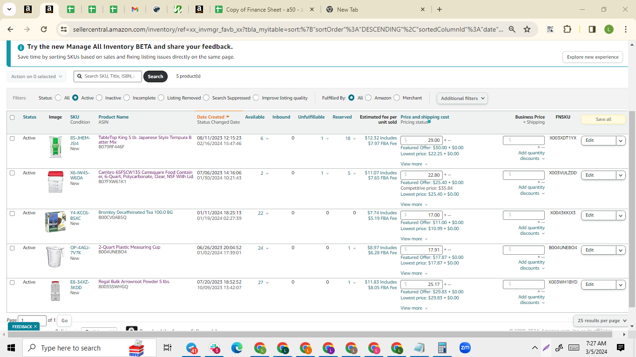Expand Reserved quantity 18 for Tempura Batter Mix
This screenshot has height=357, width=636.
[x=350, y=139]
